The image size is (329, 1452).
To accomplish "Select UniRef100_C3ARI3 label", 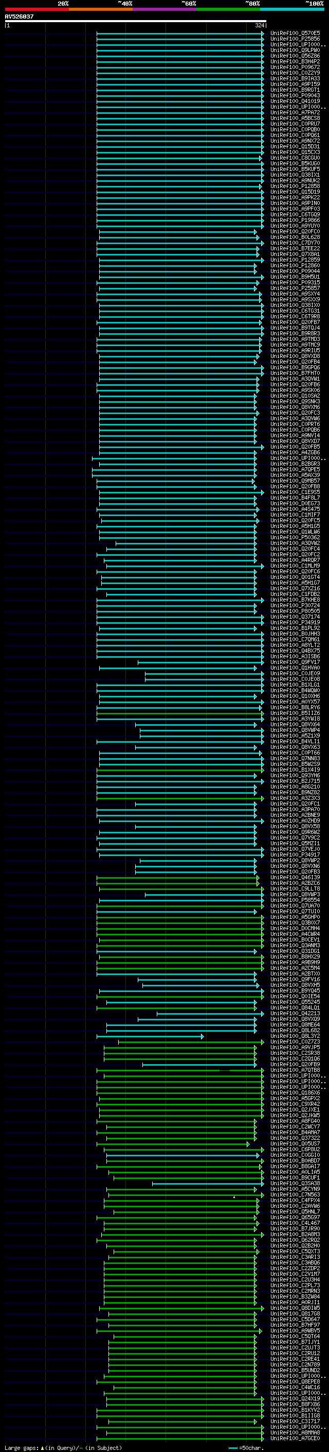I will (295, 1257).
